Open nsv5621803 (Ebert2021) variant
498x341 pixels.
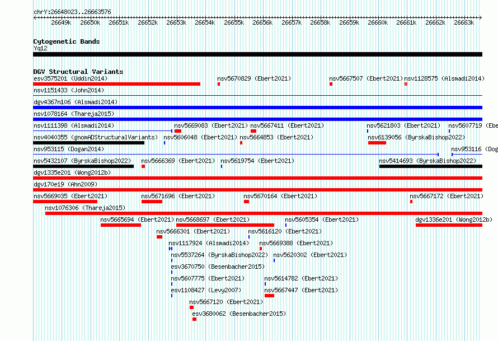(x=403, y=125)
